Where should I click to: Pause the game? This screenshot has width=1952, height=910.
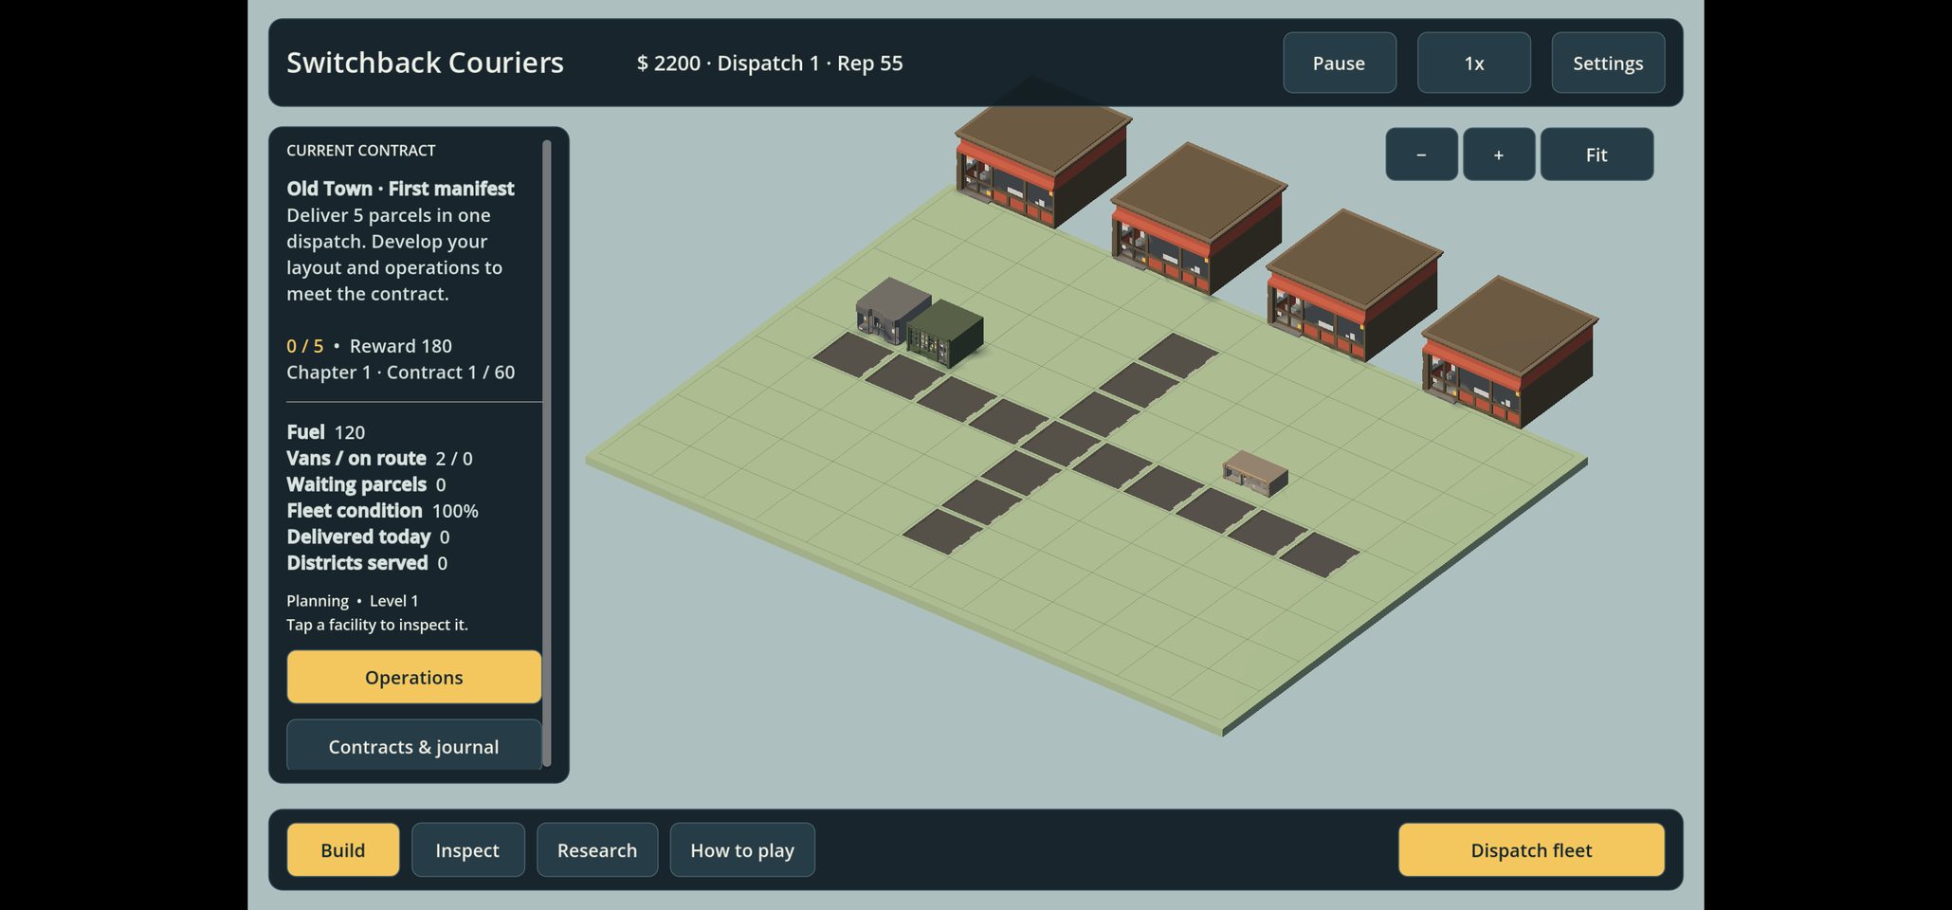(x=1339, y=63)
